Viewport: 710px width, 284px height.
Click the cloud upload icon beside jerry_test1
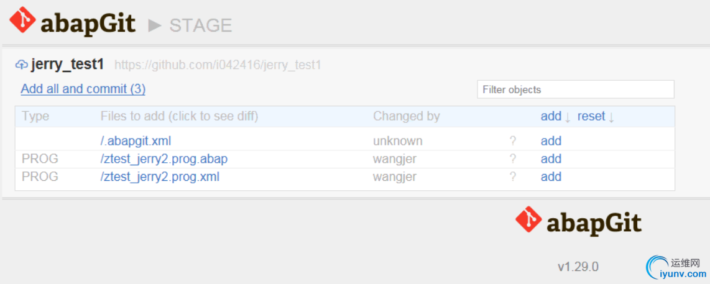click(x=21, y=65)
